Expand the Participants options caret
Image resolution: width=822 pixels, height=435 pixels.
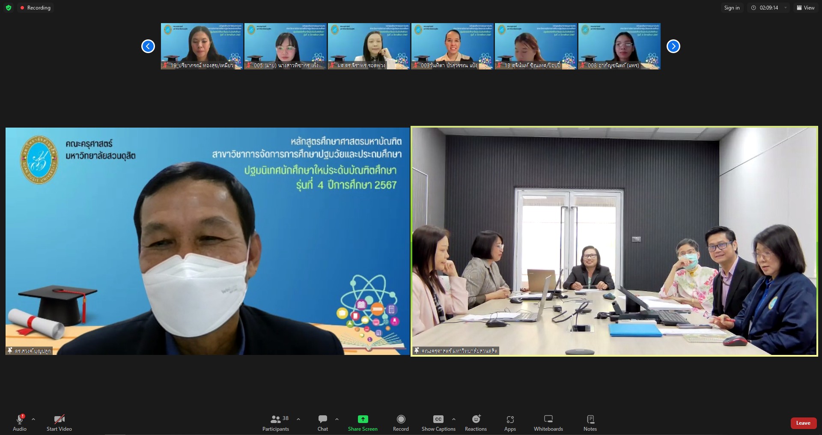(298, 419)
